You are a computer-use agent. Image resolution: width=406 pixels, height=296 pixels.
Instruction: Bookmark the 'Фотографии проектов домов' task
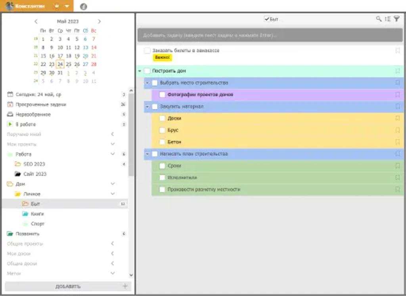click(398, 95)
